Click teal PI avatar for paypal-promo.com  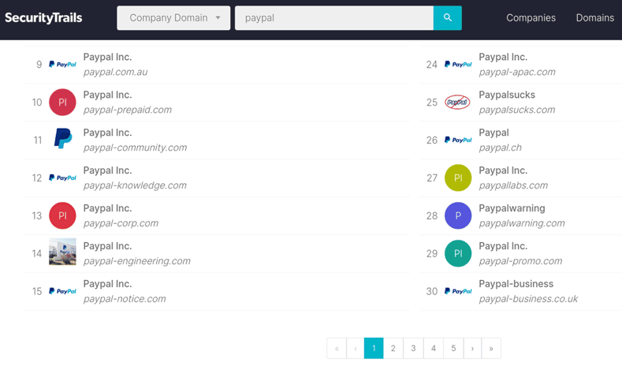458,253
